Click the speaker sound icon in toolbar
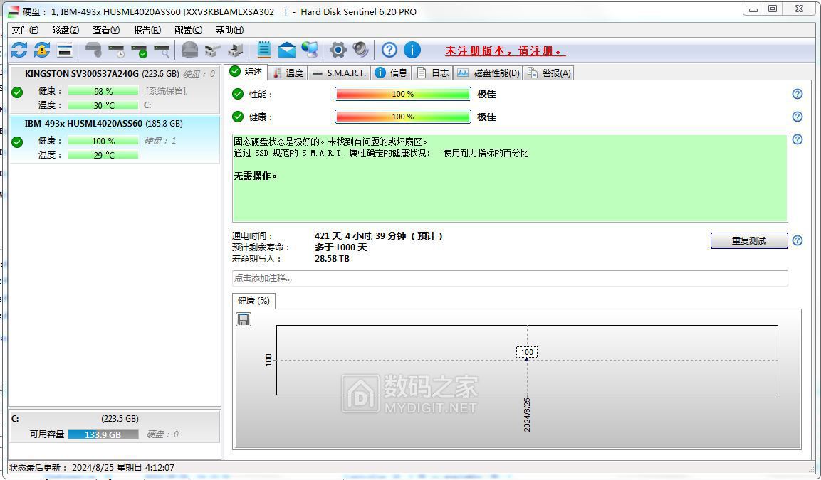The image size is (821, 480). click(361, 50)
